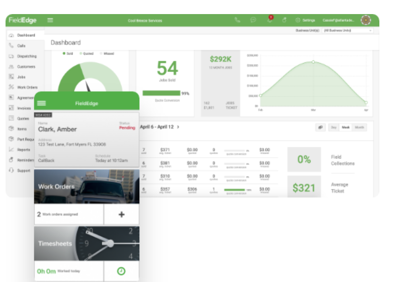Open notifications bell with red badge
Screen dimensions: 398x282
(270, 19)
